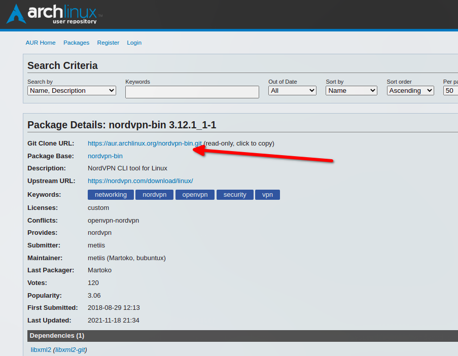Change the Sort order Ascending dropdown

pos(410,91)
